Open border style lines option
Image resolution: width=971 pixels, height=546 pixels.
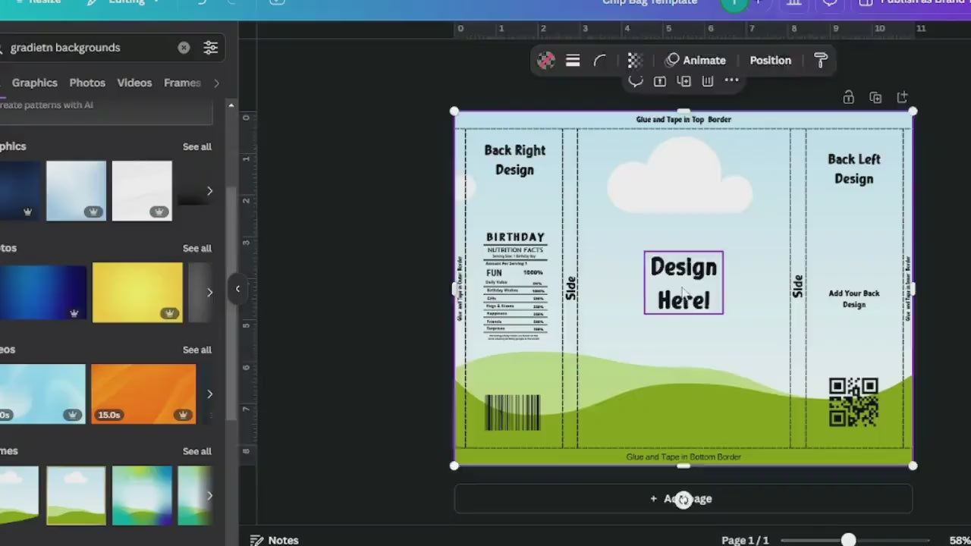point(573,61)
